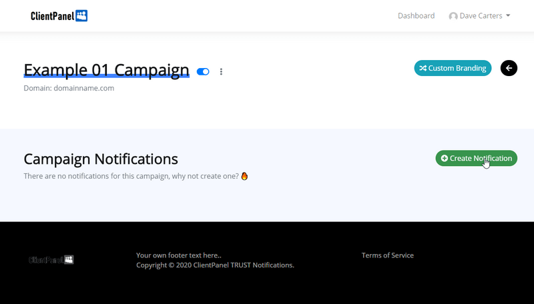534x304 pixels.
Task: Open the Dave Carters account menu
Action: tap(481, 16)
